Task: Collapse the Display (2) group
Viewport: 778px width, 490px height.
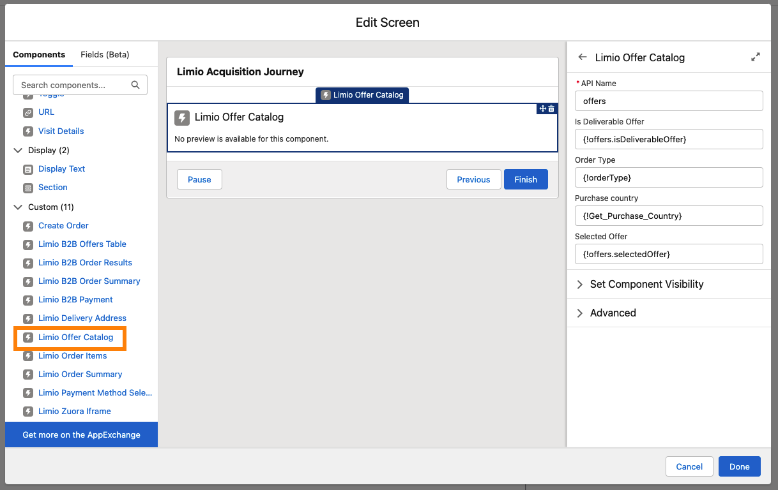Action: [18, 151]
